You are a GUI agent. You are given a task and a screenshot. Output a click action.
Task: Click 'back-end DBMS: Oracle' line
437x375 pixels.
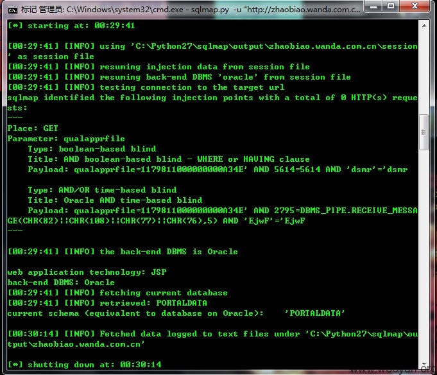click(x=61, y=283)
